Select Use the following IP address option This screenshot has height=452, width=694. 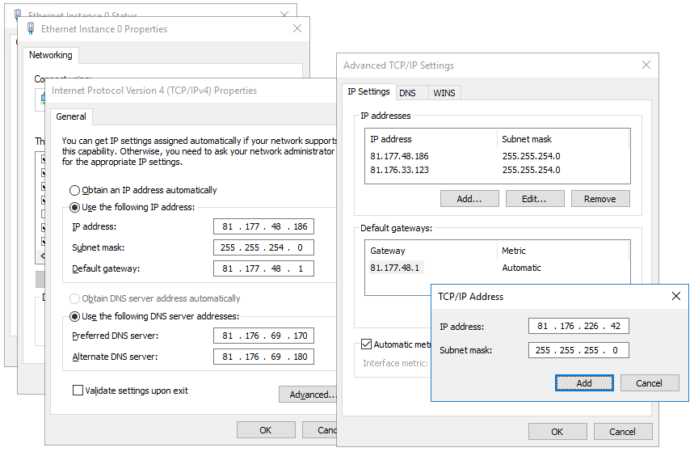click(x=75, y=208)
